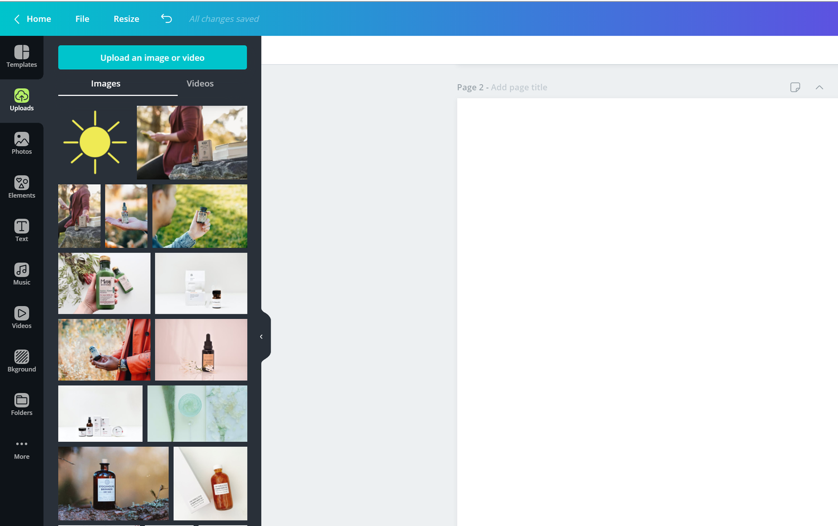The image size is (838, 526).
Task: Expand the More options in the sidebar
Action: pyautogui.click(x=21, y=448)
